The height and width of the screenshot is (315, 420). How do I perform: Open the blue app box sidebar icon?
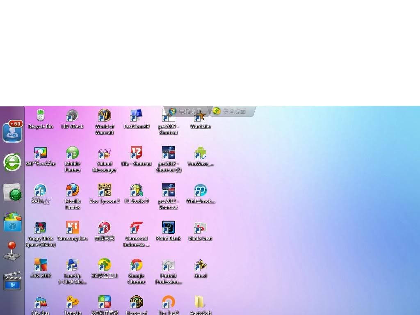coord(12,222)
